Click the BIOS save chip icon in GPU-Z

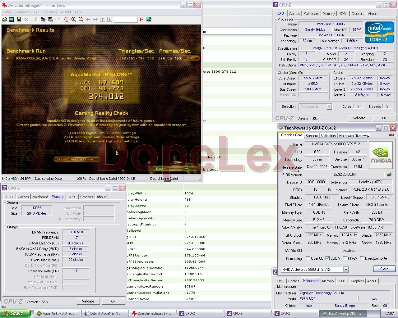click(389, 175)
